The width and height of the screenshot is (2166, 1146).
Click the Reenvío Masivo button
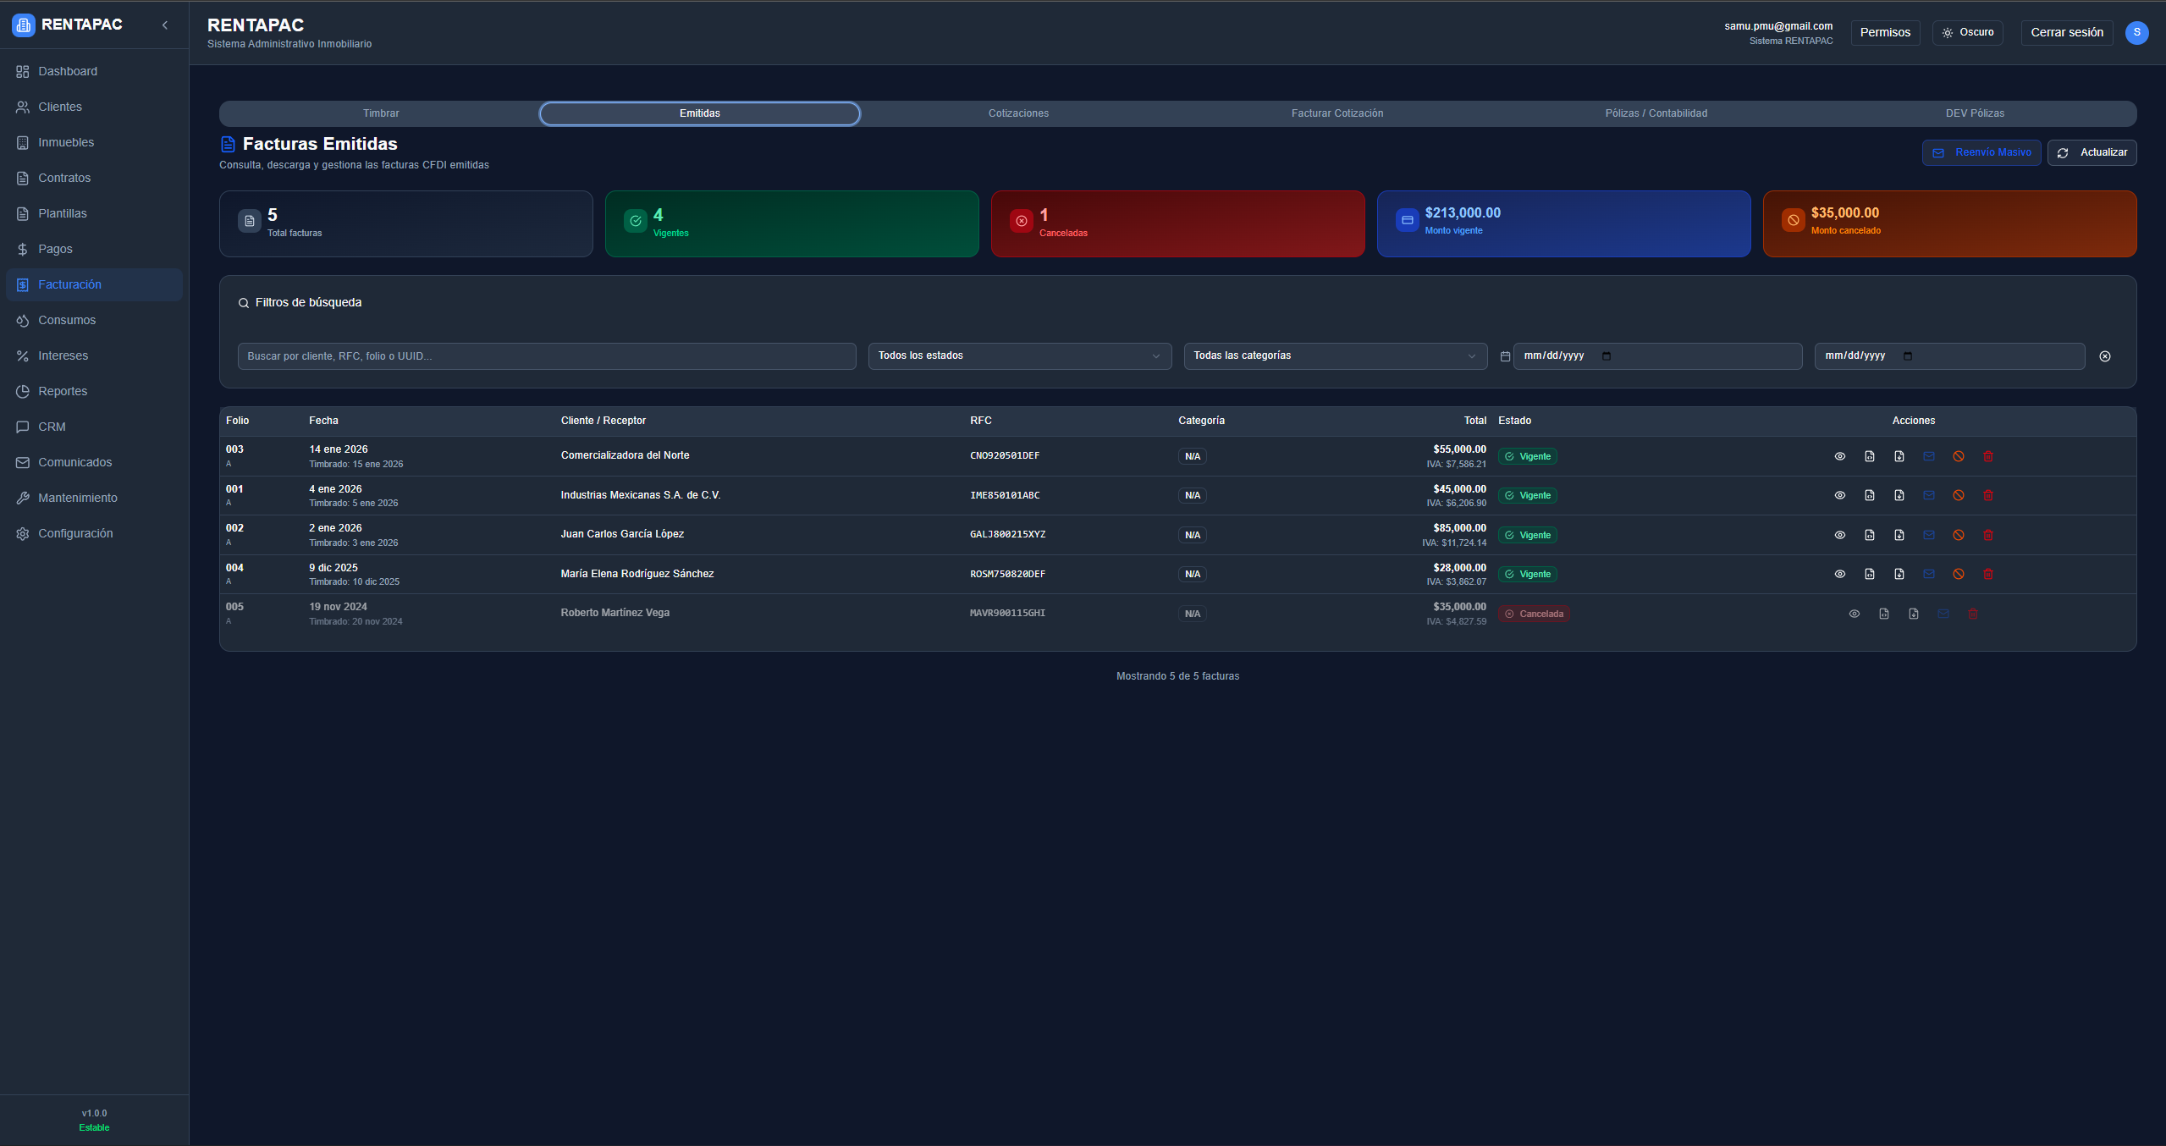[1981, 152]
